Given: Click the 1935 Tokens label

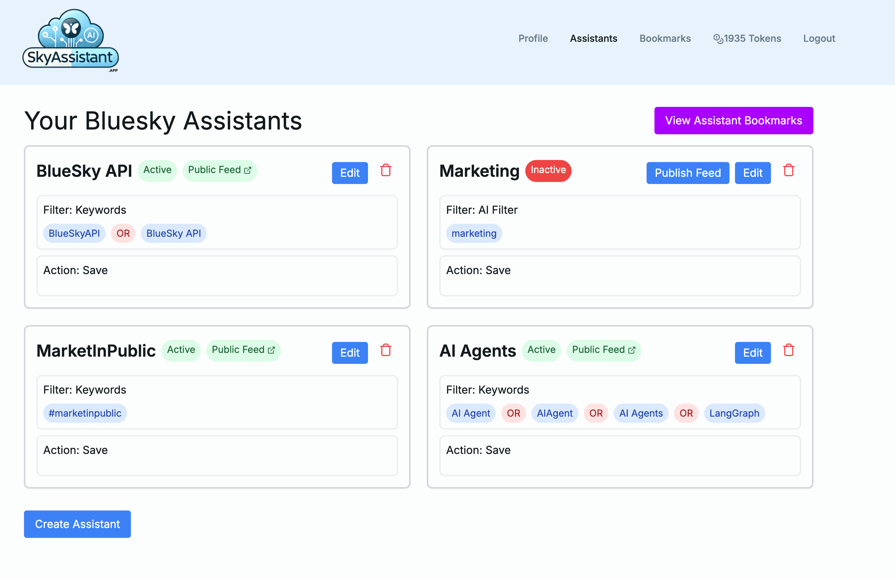Looking at the screenshot, I should pos(752,38).
